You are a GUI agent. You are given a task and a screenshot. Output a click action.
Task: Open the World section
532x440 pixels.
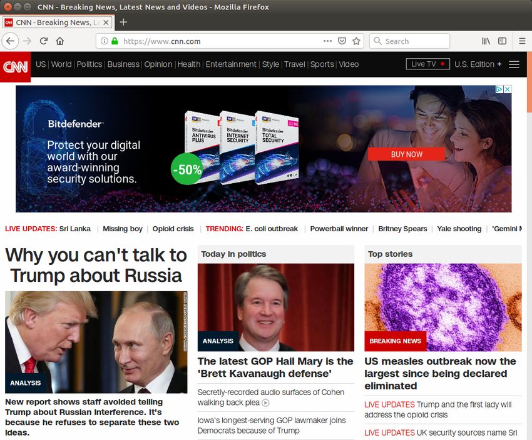tap(61, 64)
